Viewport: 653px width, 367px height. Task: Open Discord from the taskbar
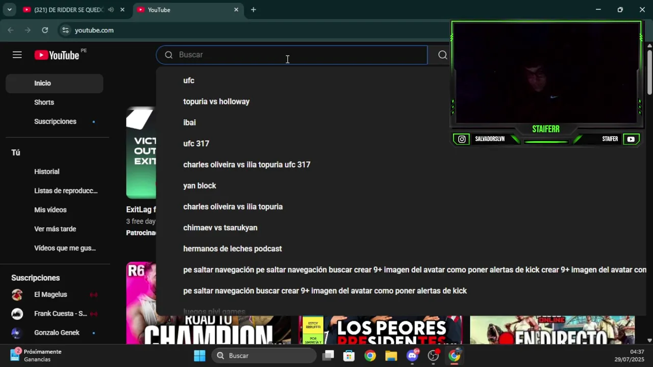click(x=412, y=356)
